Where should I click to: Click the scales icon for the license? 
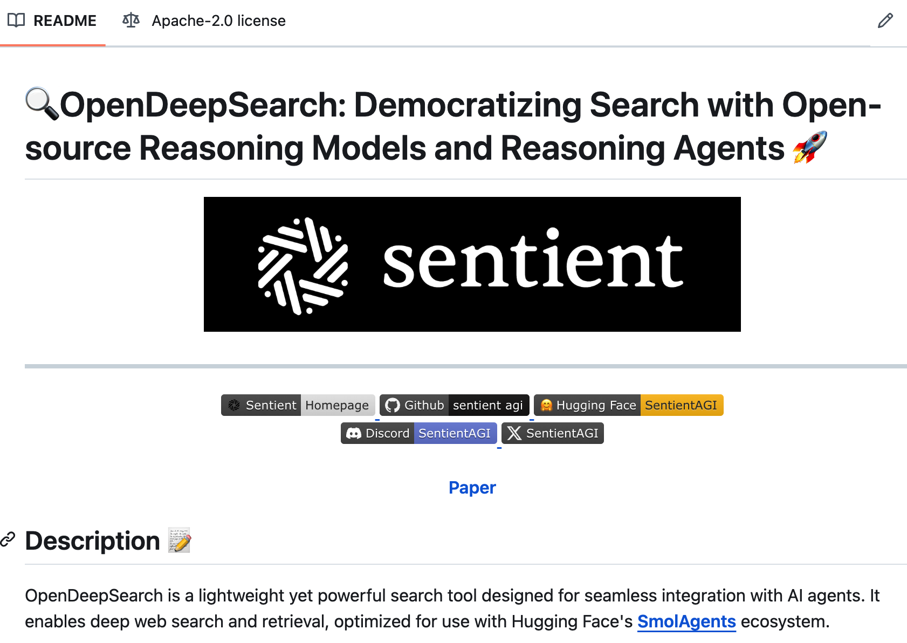click(x=130, y=20)
